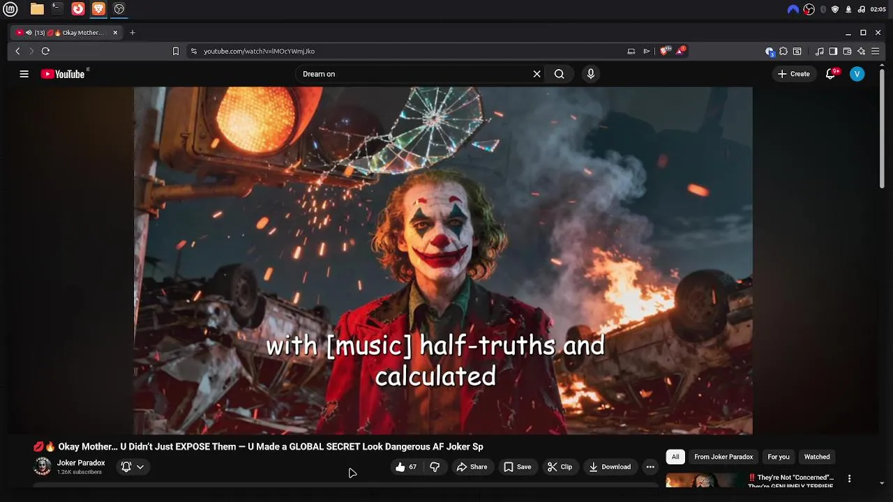Image resolution: width=893 pixels, height=502 pixels.
Task: Bookmark this page in Brave
Action: point(176,51)
